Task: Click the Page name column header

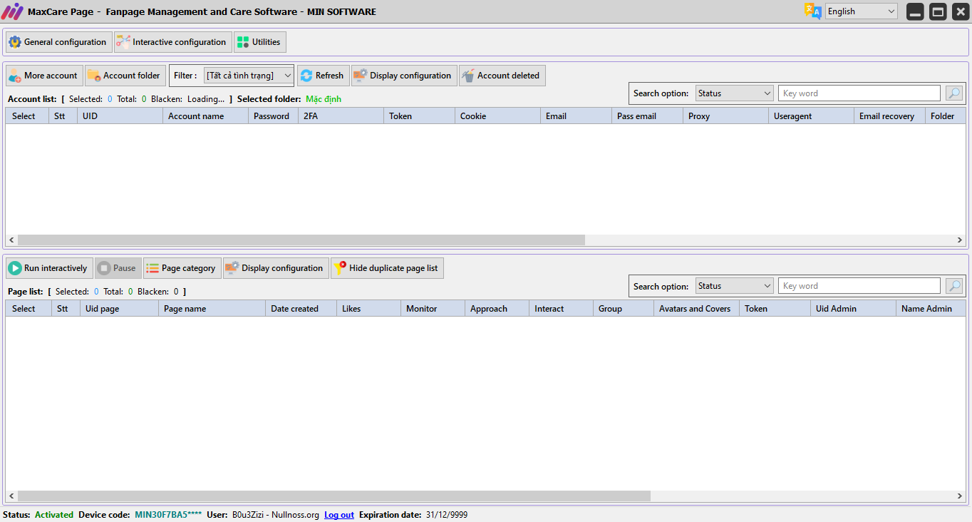Action: tap(212, 309)
